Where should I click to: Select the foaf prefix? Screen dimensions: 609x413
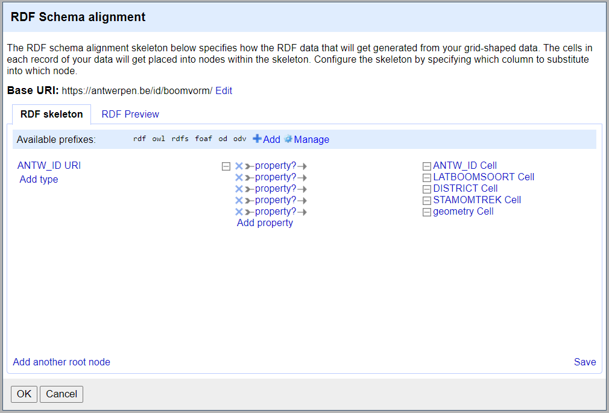pyautogui.click(x=203, y=139)
